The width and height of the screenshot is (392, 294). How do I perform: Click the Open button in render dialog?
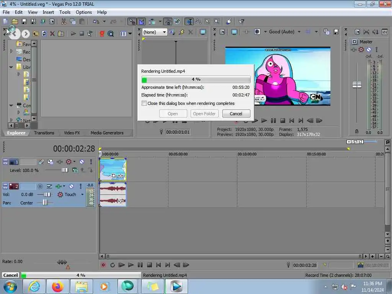[173, 114]
